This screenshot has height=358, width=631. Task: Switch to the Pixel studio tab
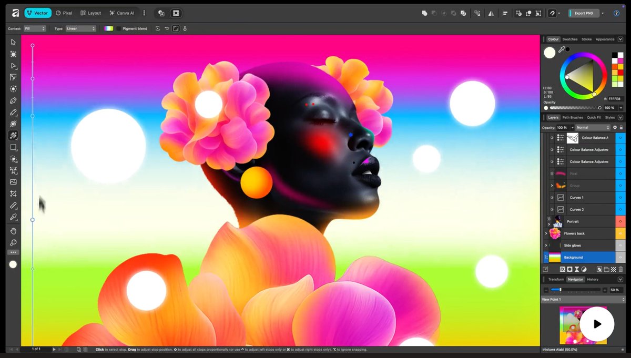(x=64, y=13)
